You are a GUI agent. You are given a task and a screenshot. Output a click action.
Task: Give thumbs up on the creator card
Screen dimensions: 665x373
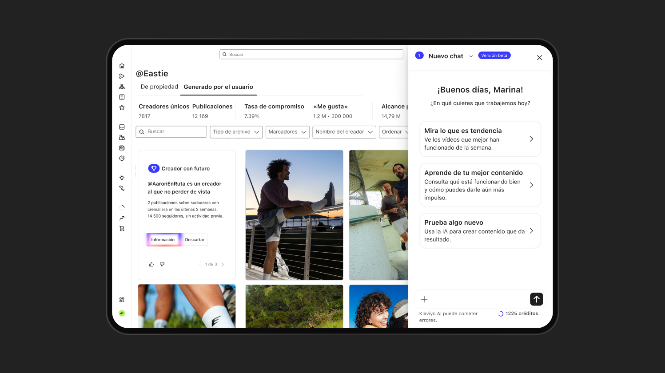[x=151, y=264]
